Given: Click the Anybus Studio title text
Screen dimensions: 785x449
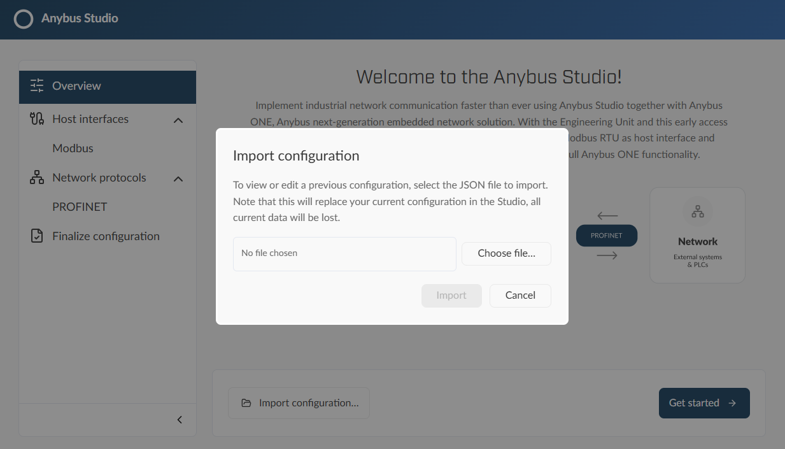Looking at the screenshot, I should [80, 18].
